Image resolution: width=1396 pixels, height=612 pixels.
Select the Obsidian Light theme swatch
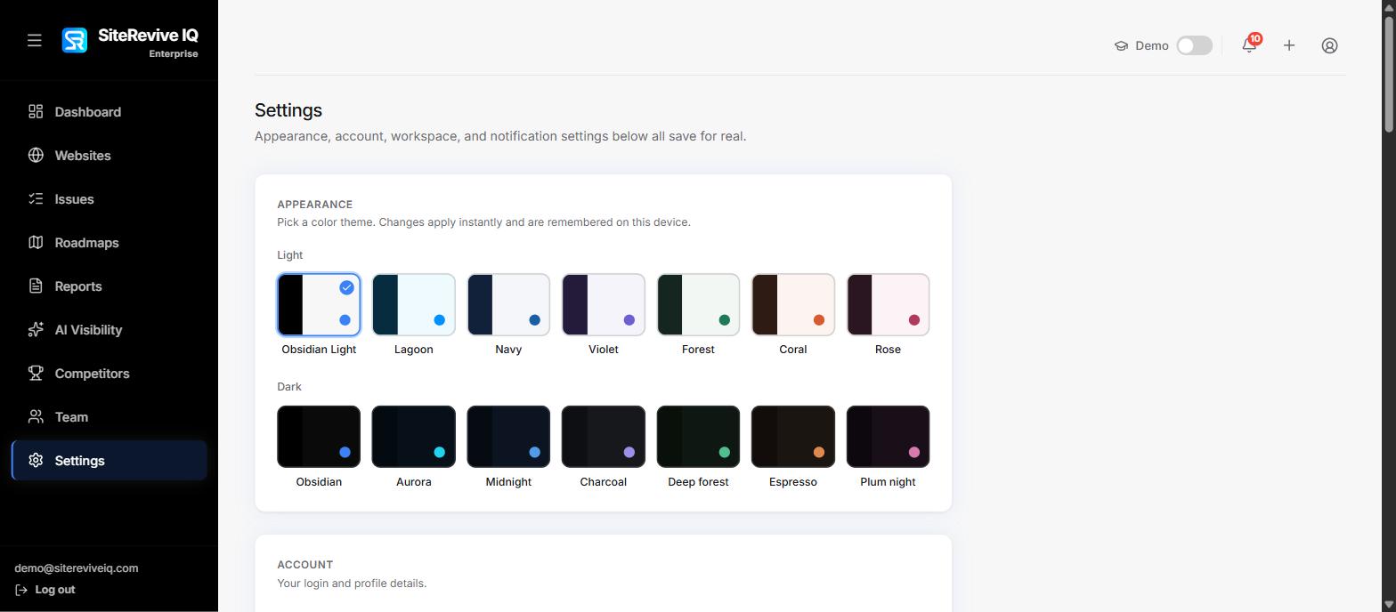coord(319,304)
